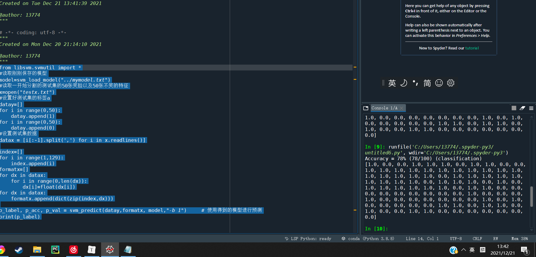536x257 pixels.
Task: Click the line starting 'datax = [i[:-1].split'
Action: 73,140
